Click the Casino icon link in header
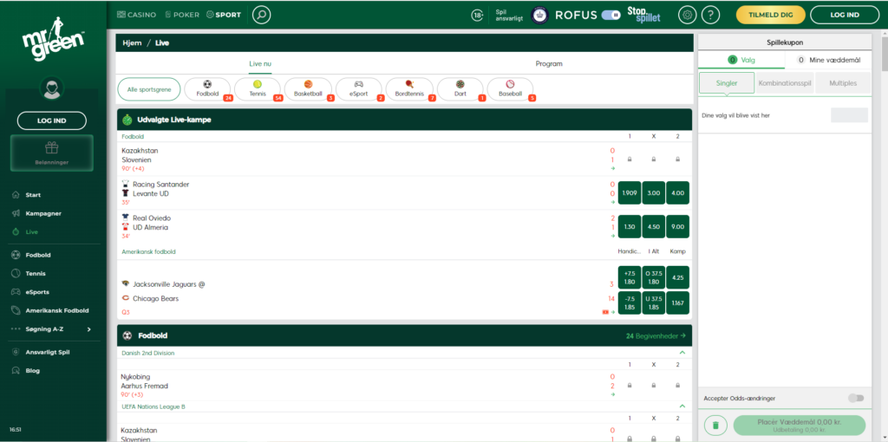Screen dimensions: 888x442 (x=136, y=15)
